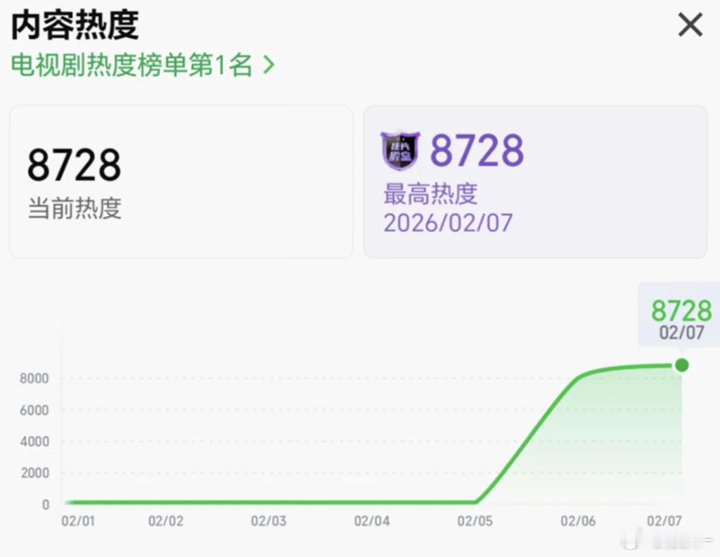Click the 8000 value on the y-axis
This screenshot has width=720, height=557.
coord(33,378)
